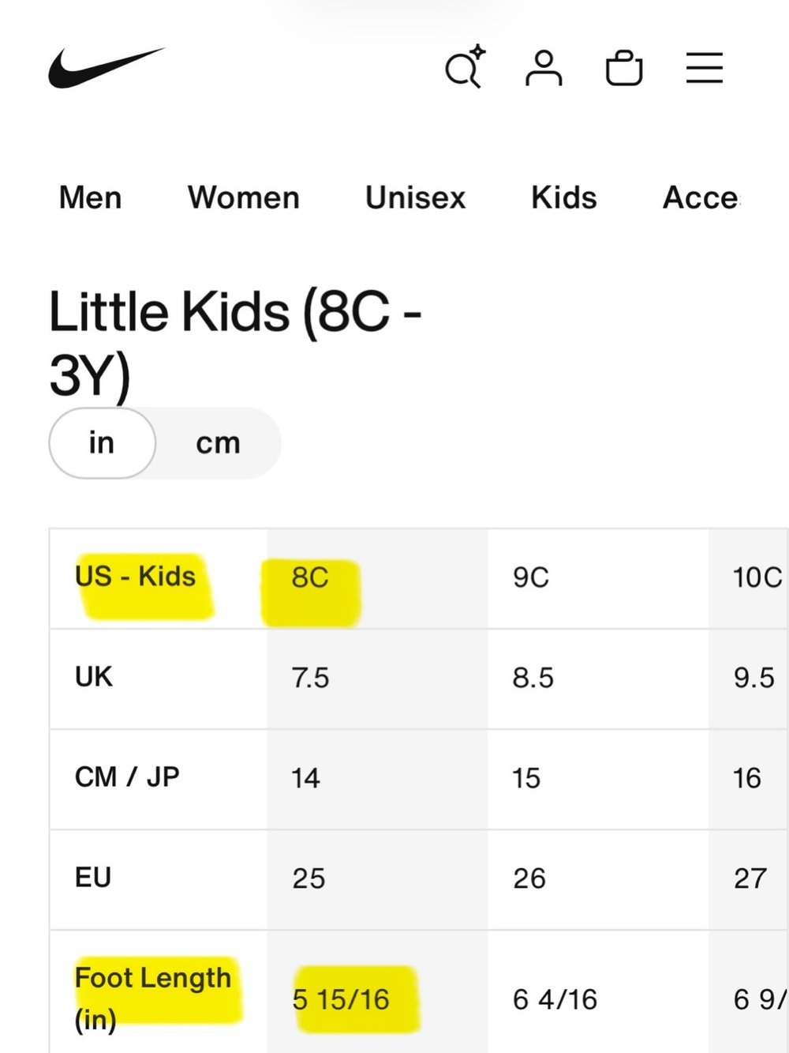The width and height of the screenshot is (789, 1053).
Task: Open the shopping bag icon
Action: pyautogui.click(x=624, y=68)
